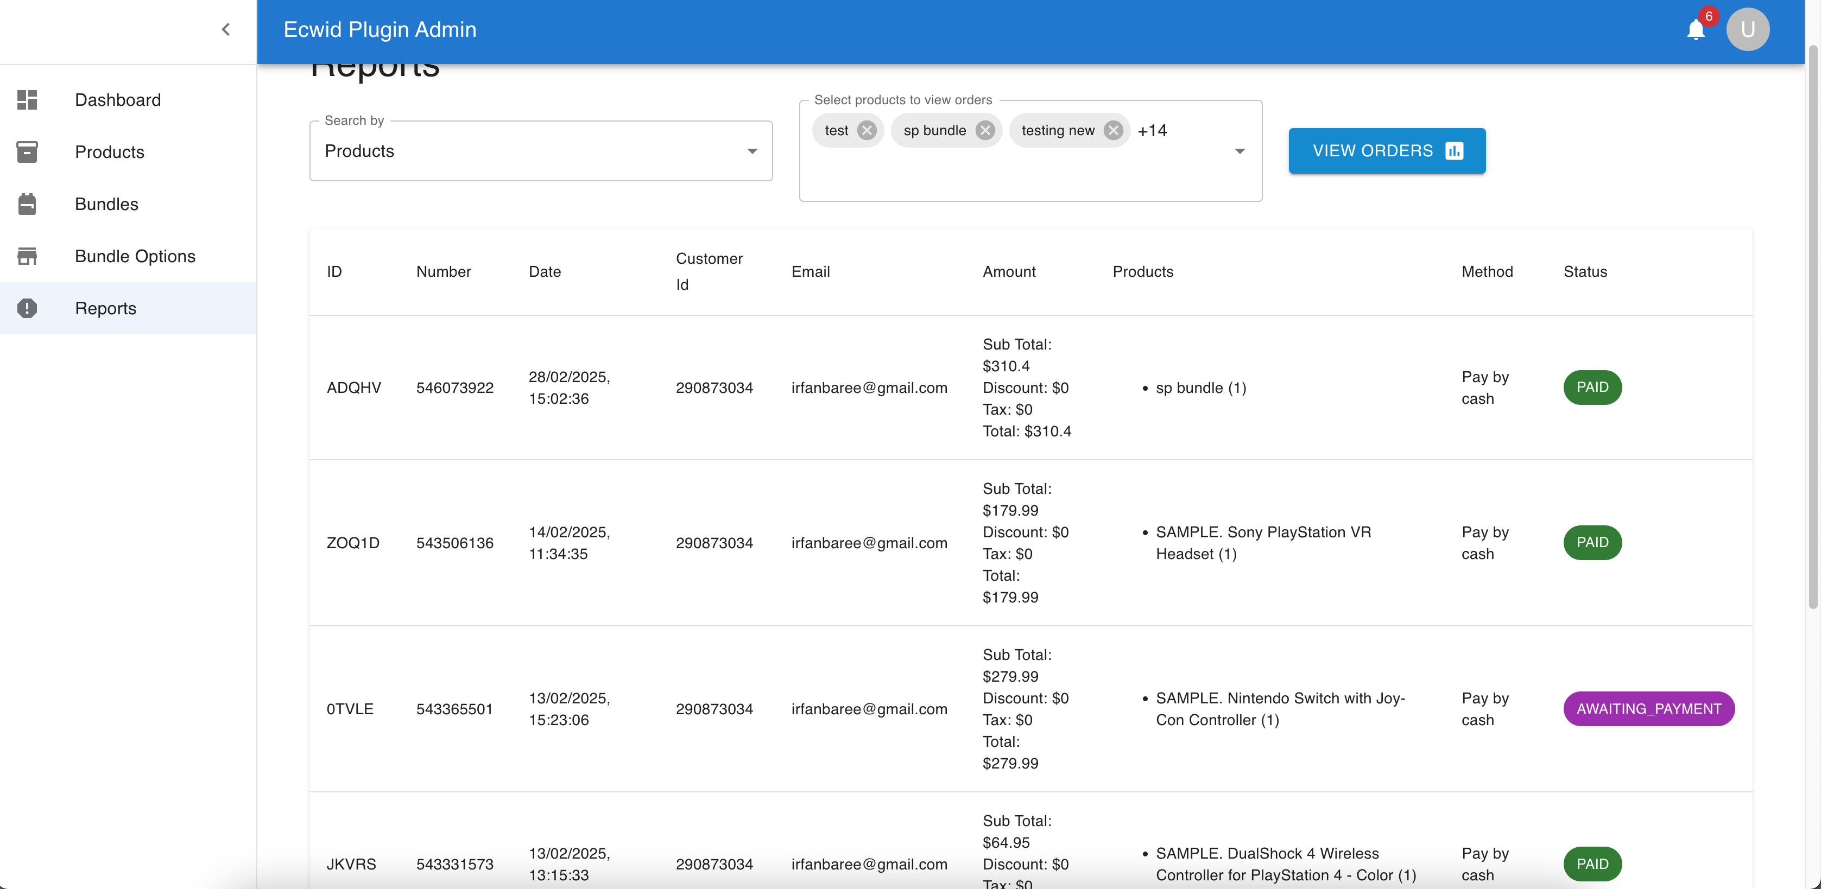This screenshot has width=1821, height=889.
Task: Show the +14 hidden selected products
Action: [1152, 131]
